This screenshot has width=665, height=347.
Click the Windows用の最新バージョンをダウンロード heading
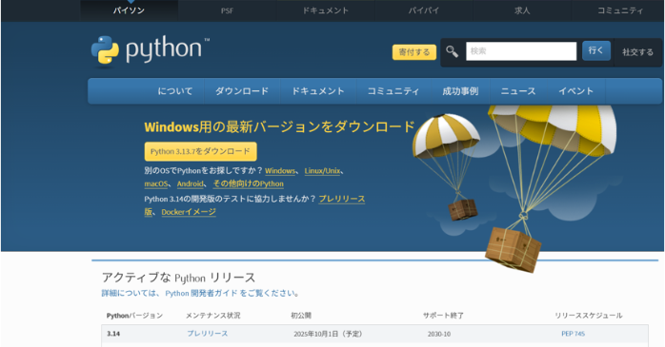tap(279, 126)
